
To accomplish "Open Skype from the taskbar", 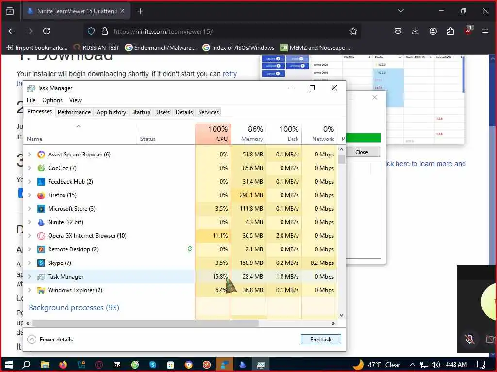I will pyautogui.click(x=153, y=365).
